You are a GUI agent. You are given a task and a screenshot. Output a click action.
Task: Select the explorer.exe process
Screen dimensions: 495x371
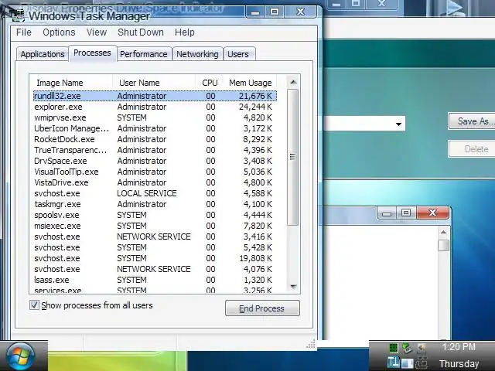click(x=155, y=107)
